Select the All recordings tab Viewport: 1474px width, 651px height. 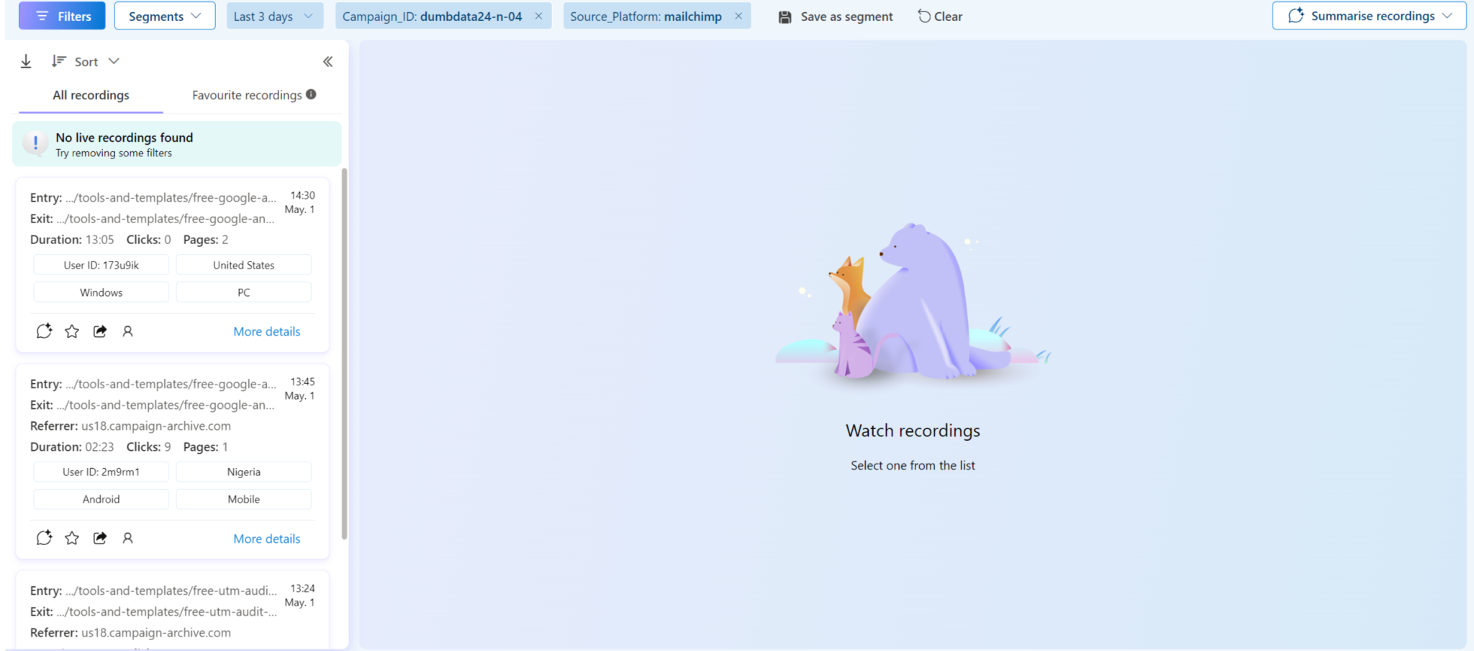click(91, 95)
